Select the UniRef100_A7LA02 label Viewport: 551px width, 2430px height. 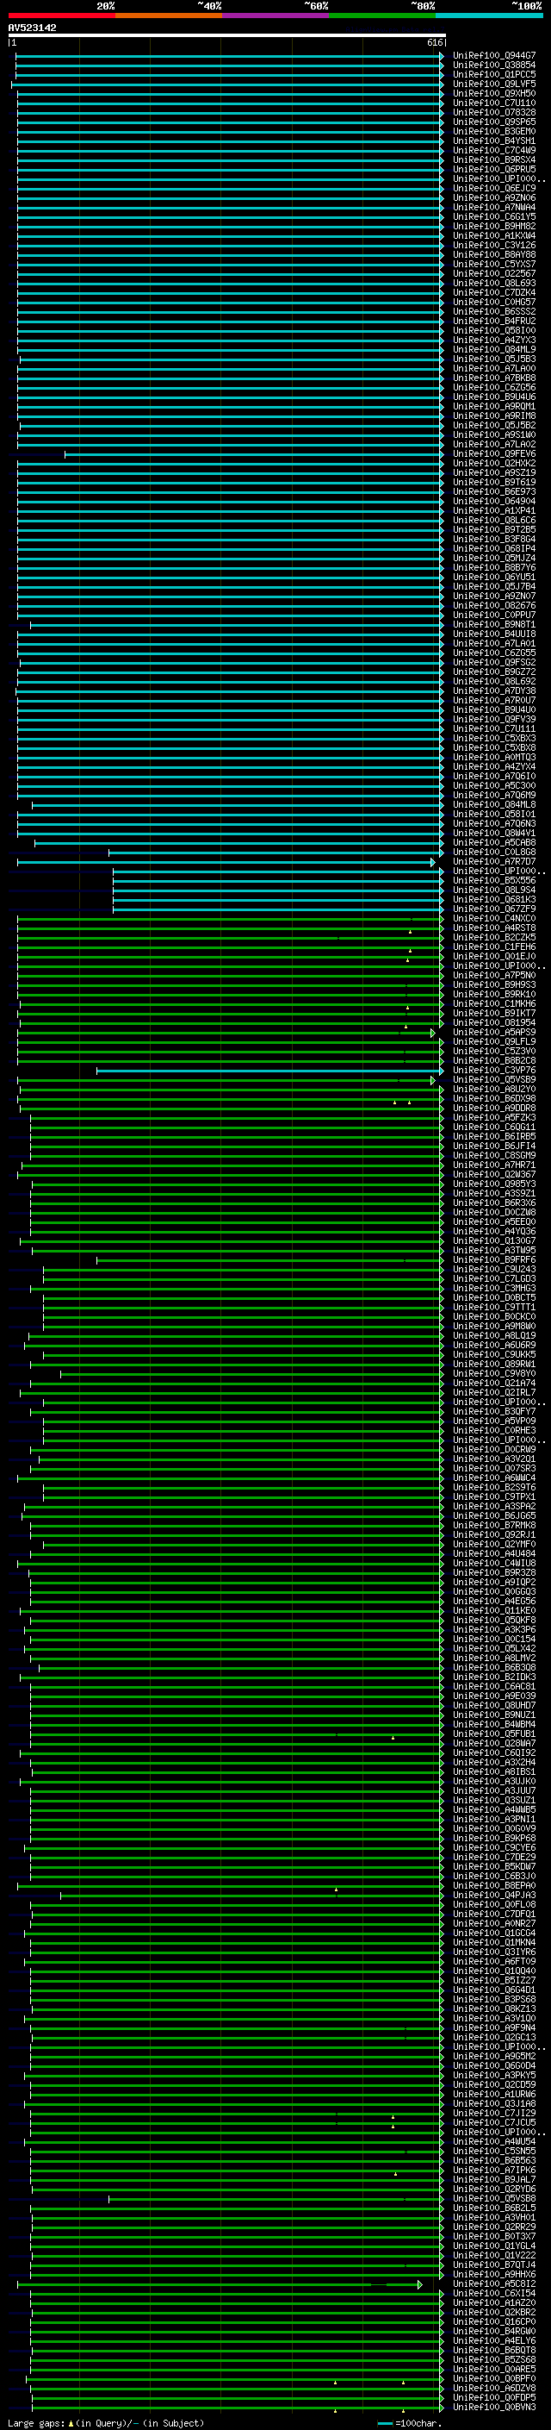[x=494, y=444]
